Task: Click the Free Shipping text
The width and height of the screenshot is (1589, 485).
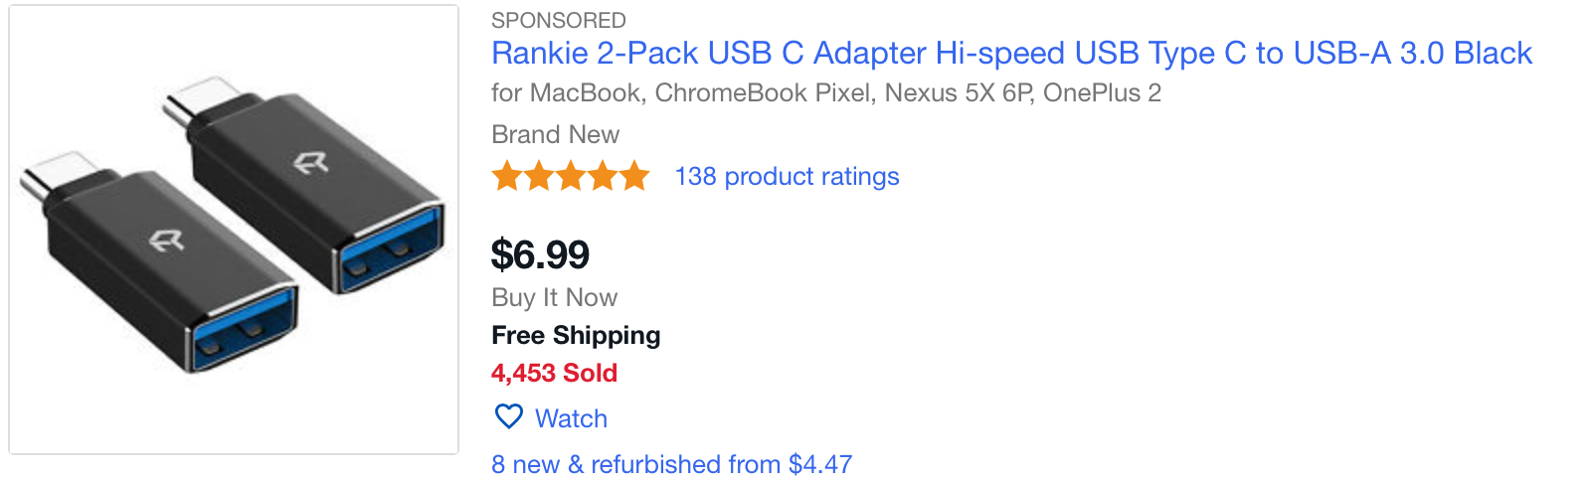Action: [576, 335]
